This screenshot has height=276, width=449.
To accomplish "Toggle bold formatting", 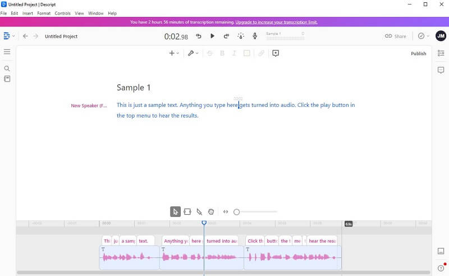I will [222, 53].
